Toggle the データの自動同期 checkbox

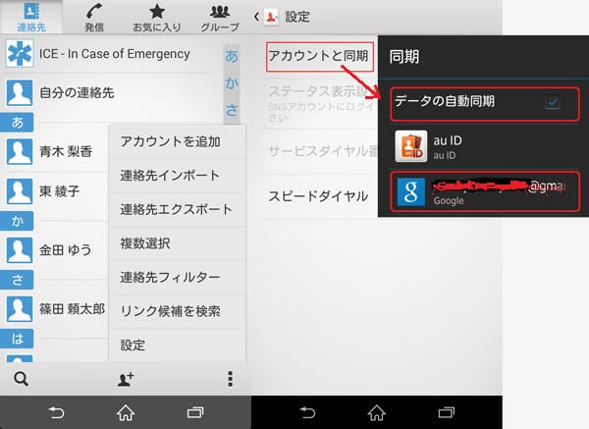(553, 102)
